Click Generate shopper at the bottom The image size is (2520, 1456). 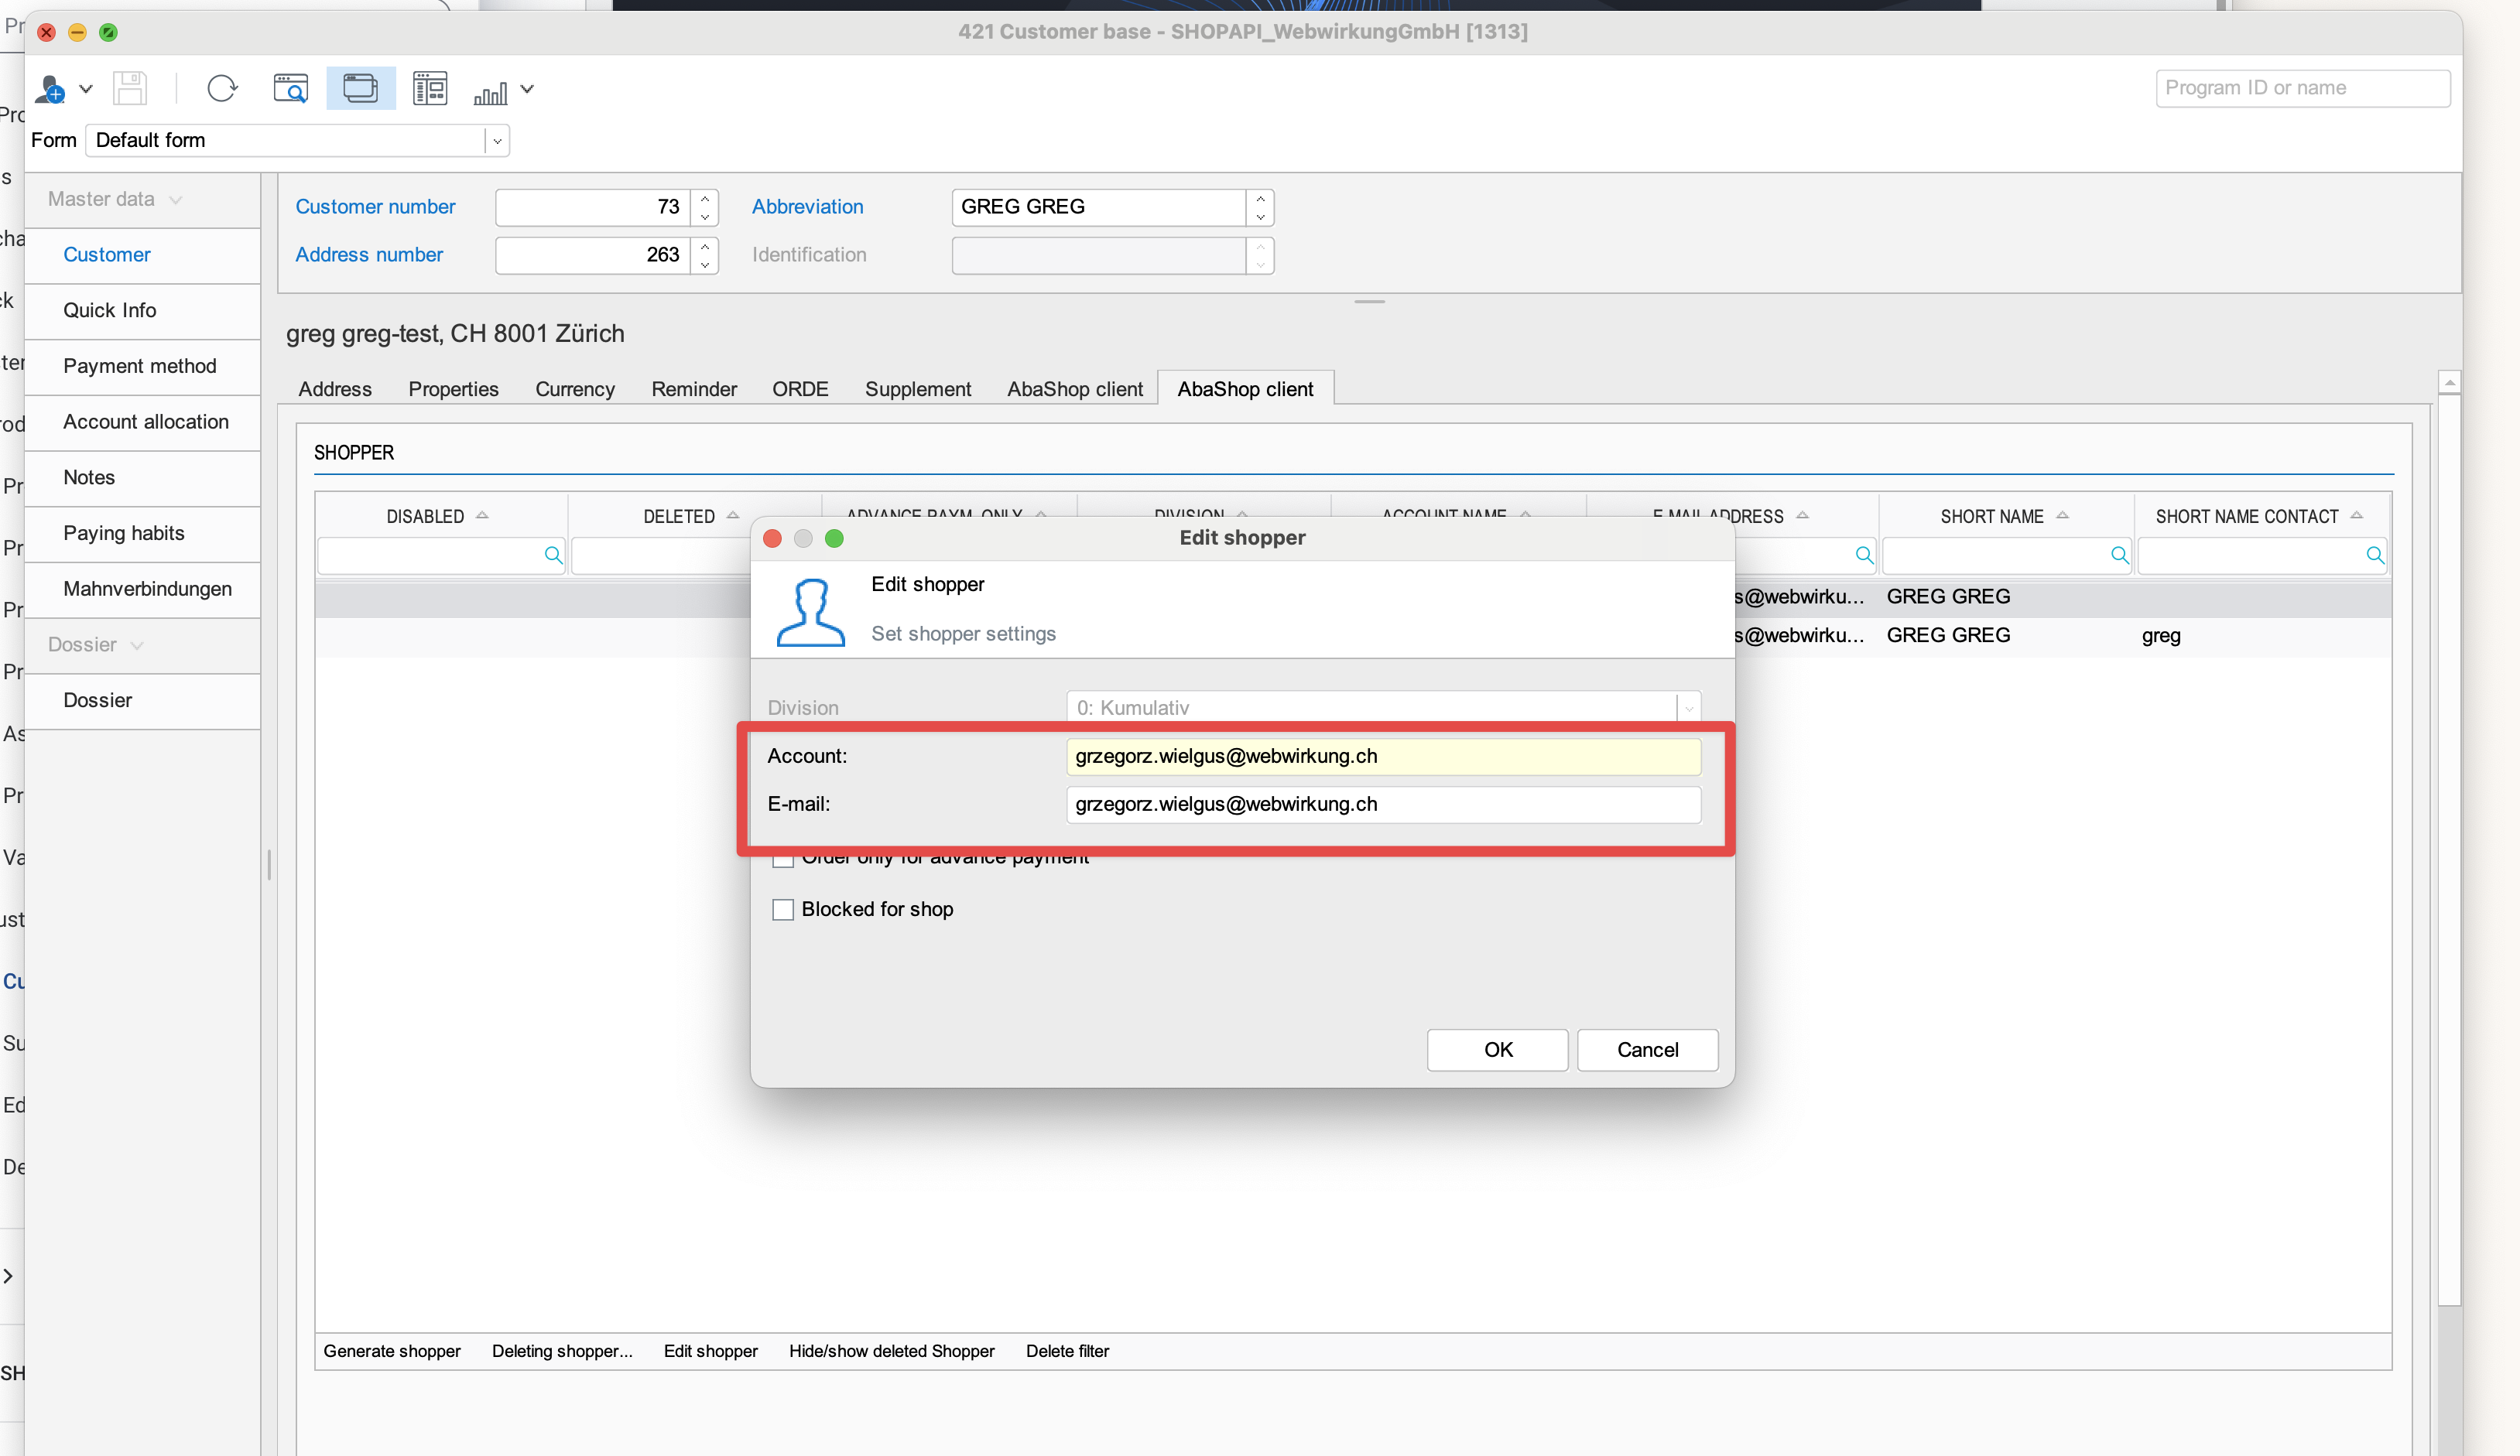click(x=391, y=1350)
